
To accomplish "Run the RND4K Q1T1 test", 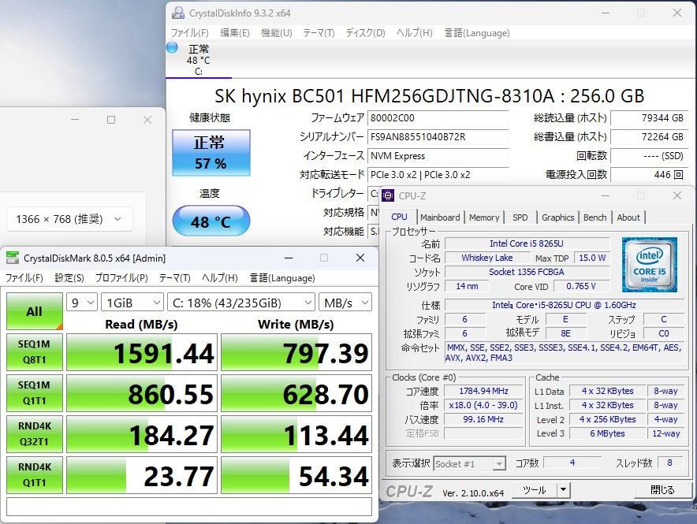I will pos(34,474).
